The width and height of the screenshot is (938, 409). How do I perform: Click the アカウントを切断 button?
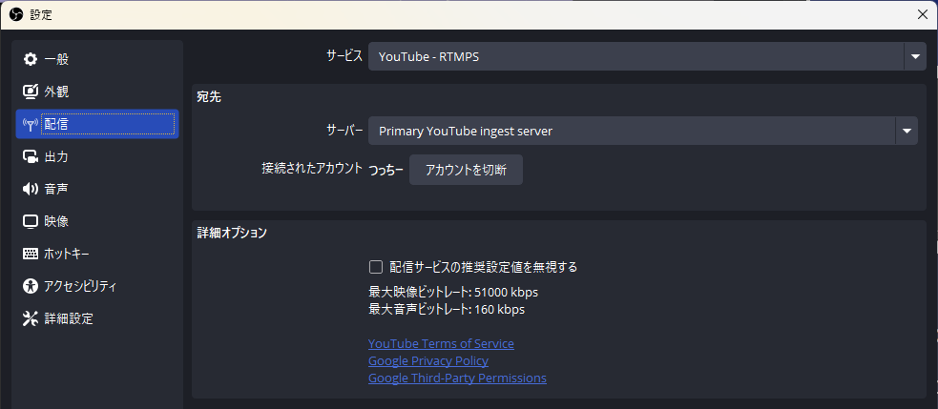466,170
